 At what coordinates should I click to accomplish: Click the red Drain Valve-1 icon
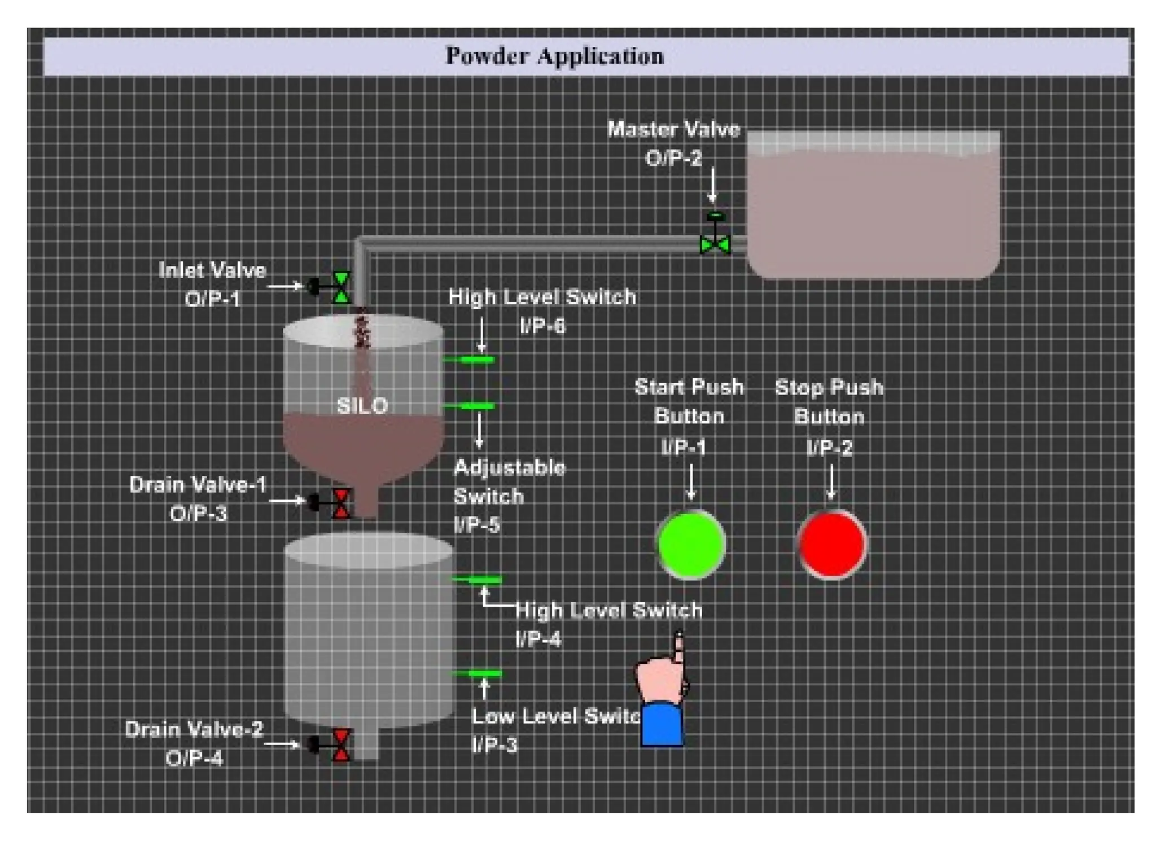(341, 502)
